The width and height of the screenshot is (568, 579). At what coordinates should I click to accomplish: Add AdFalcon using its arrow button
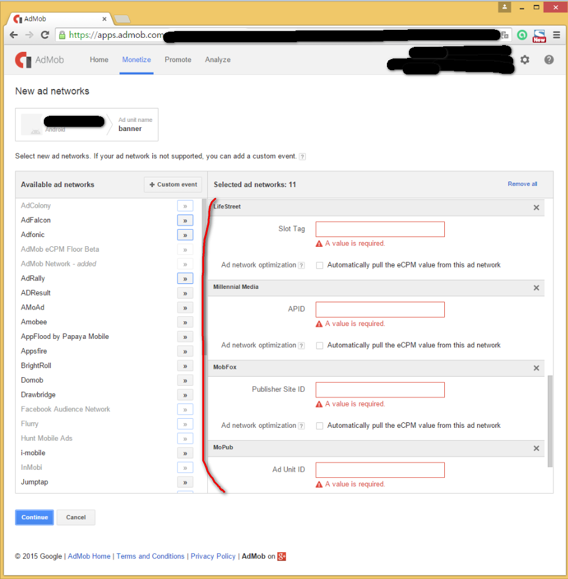click(x=185, y=221)
